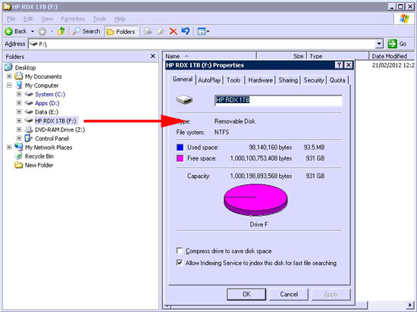Open the Favorites menu
The width and height of the screenshot is (417, 312).
pyautogui.click(x=73, y=19)
